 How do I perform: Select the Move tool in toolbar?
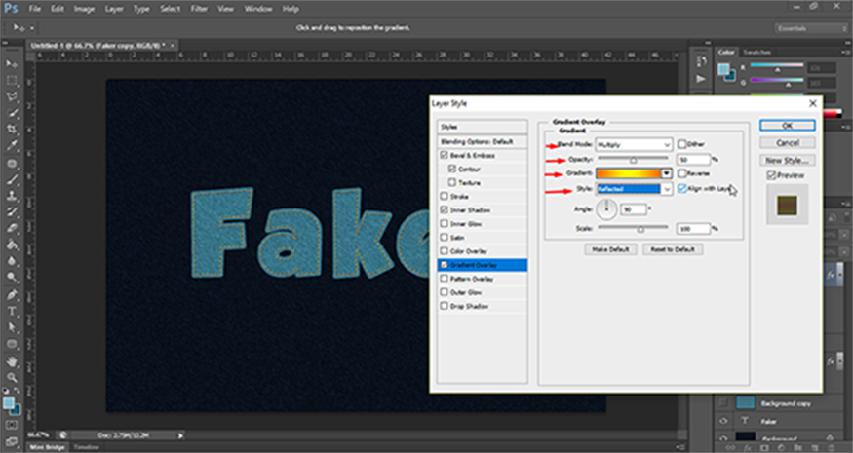pyautogui.click(x=12, y=62)
